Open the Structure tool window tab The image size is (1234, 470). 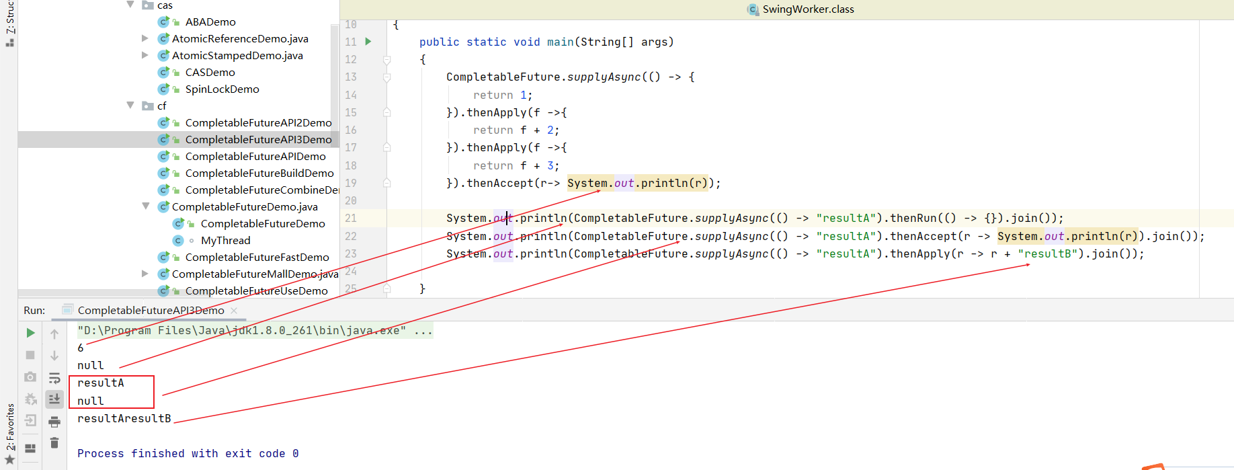(x=9, y=24)
